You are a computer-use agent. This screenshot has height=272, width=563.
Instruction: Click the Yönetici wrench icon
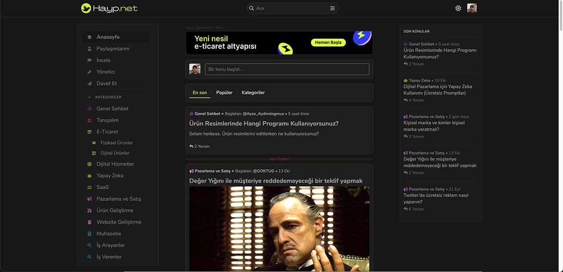(90, 72)
